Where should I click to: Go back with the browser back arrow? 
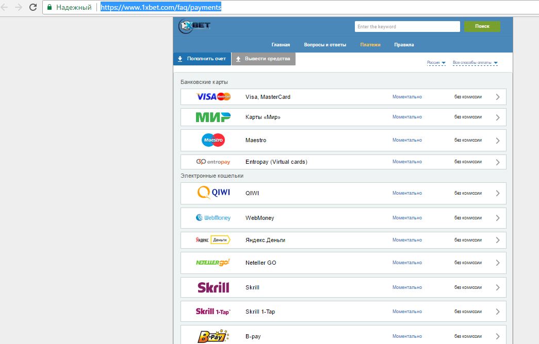(5, 7)
